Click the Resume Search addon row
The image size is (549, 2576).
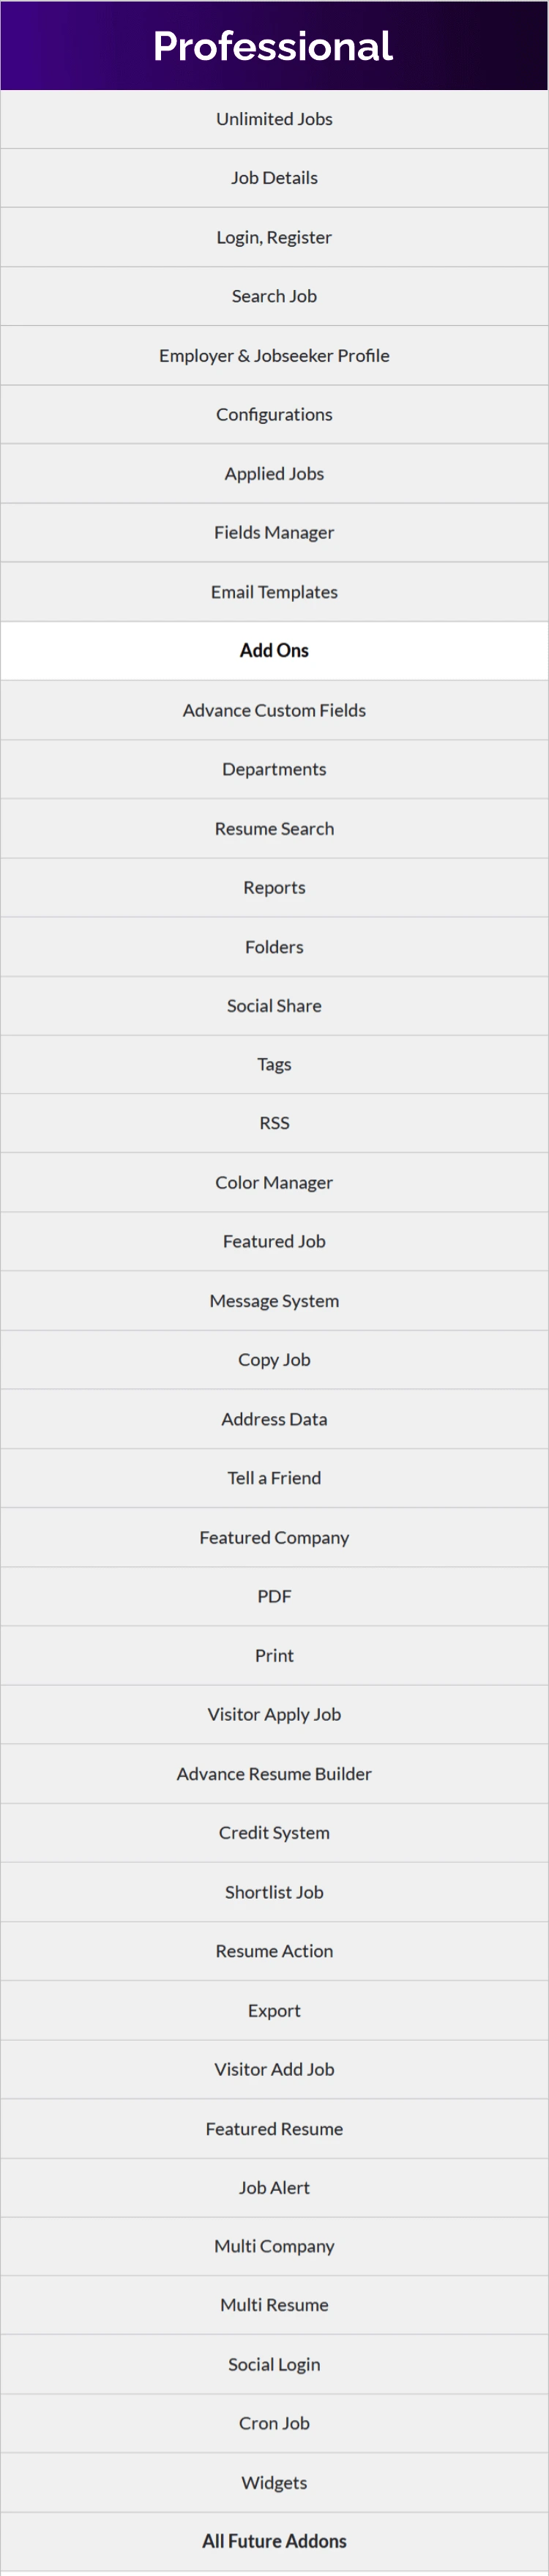(274, 828)
